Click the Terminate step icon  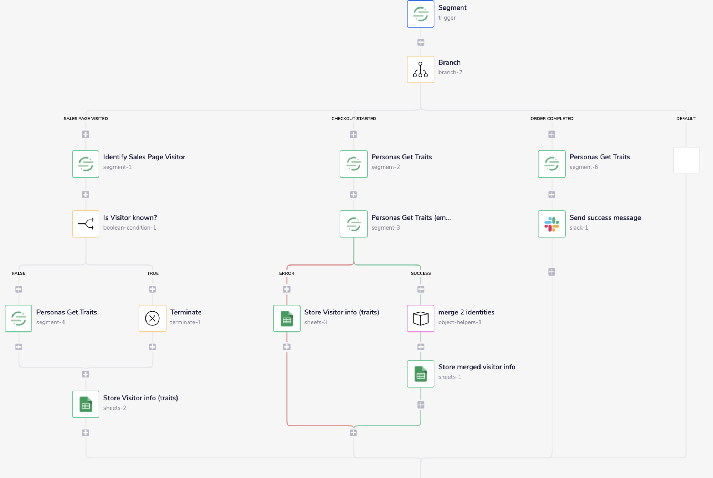point(152,318)
